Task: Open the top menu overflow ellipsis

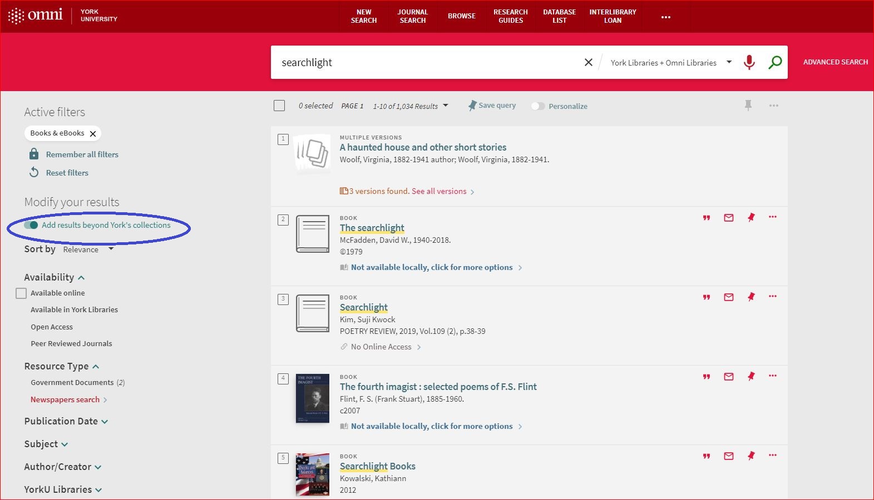Action: click(666, 17)
